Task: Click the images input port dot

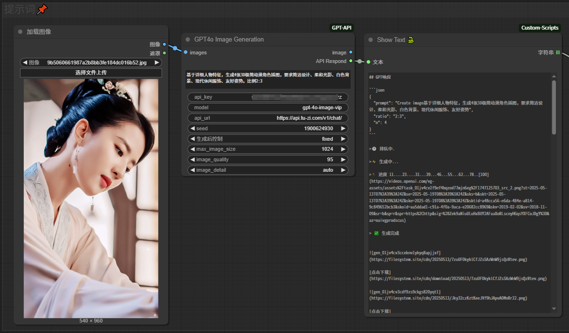Action: (186, 52)
